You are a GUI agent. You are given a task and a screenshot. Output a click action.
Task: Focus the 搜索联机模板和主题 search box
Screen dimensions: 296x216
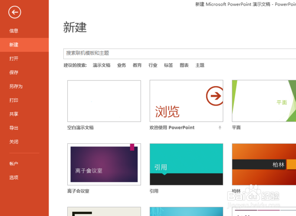(x=180, y=53)
